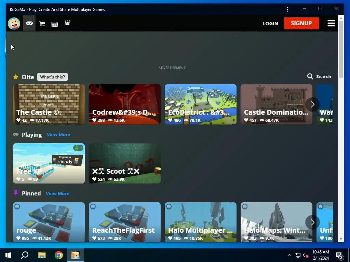Open the Halo Maps: Wint... game card

[277, 222]
